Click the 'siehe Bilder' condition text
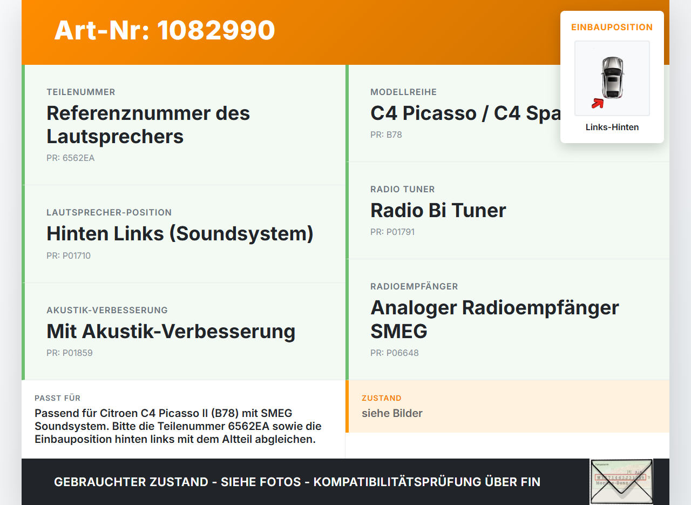This screenshot has height=505, width=691. [x=392, y=413]
